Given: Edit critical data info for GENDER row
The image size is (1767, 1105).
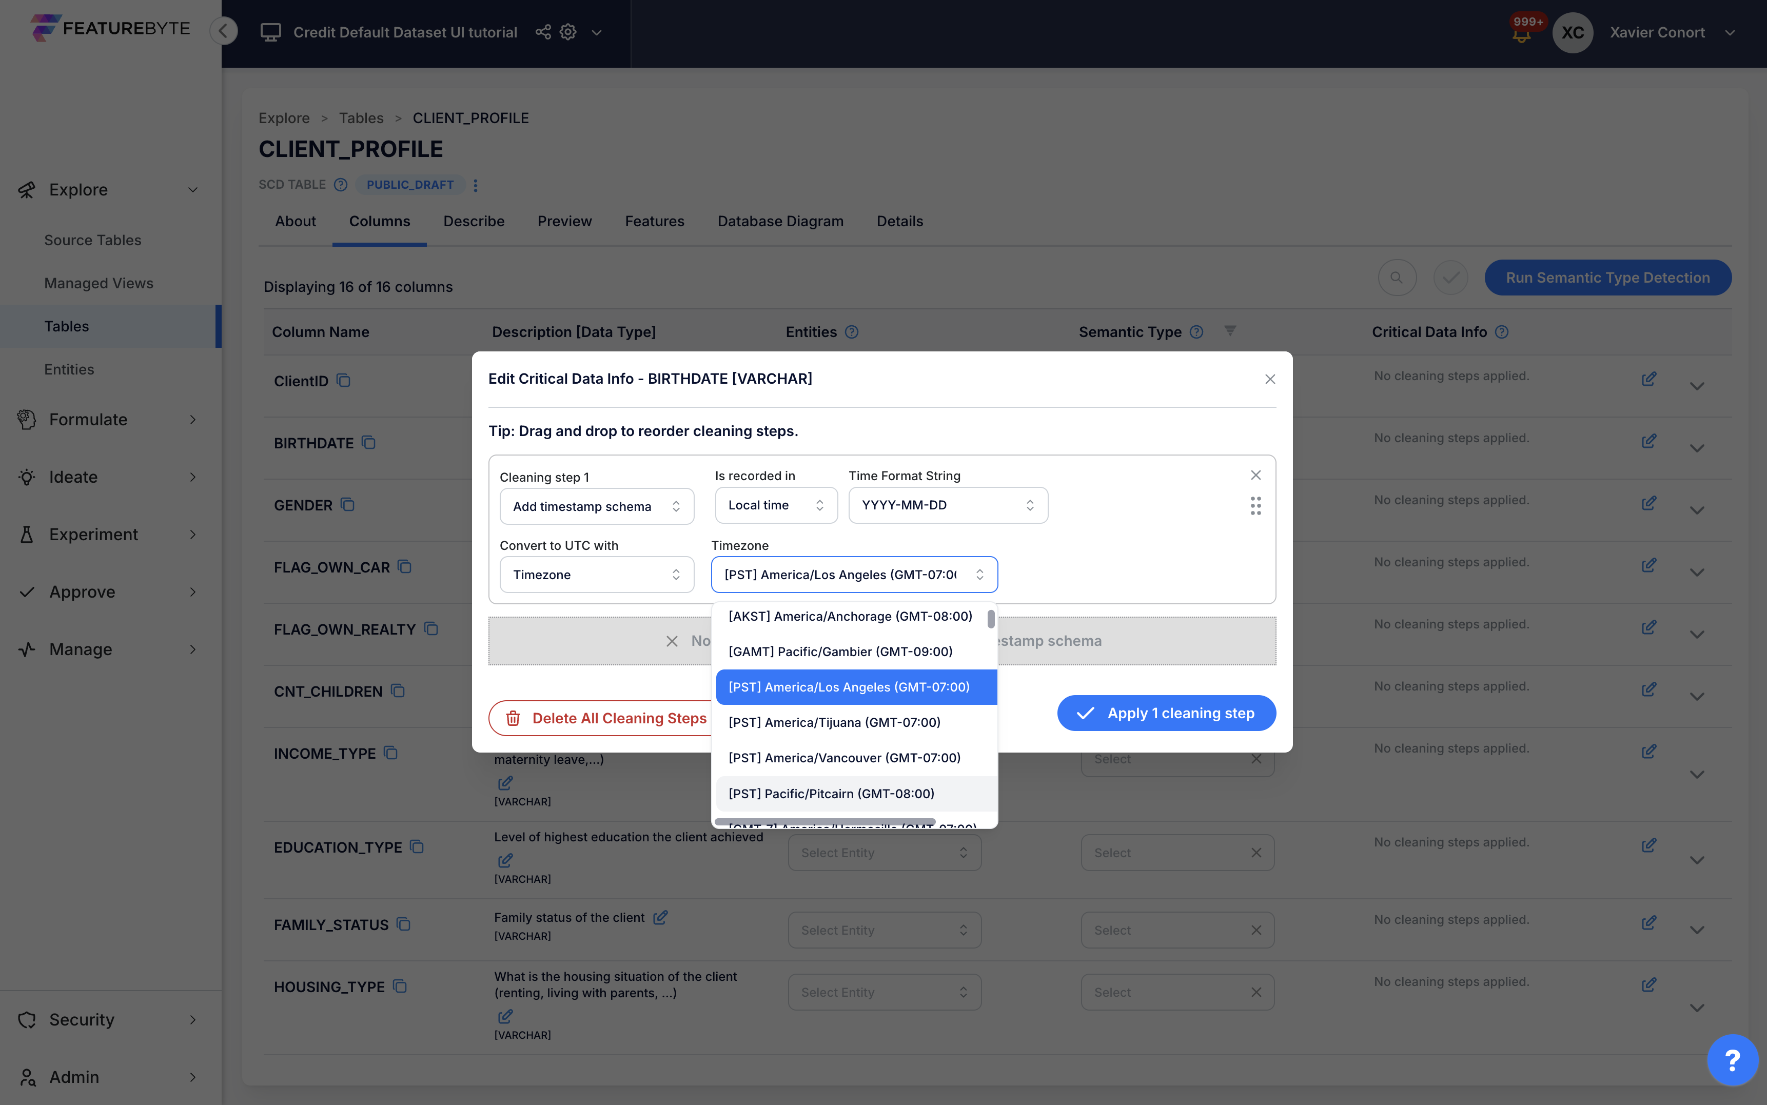Looking at the screenshot, I should coord(1648,504).
